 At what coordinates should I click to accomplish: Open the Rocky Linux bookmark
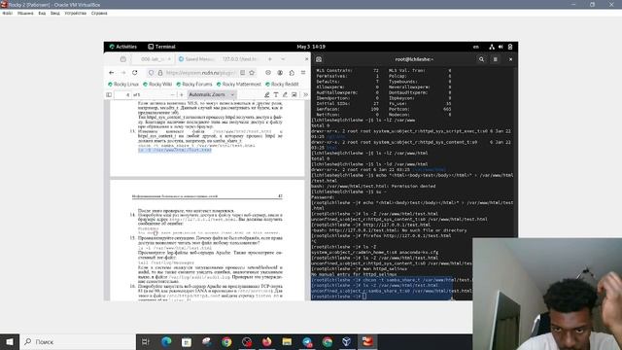(123, 85)
